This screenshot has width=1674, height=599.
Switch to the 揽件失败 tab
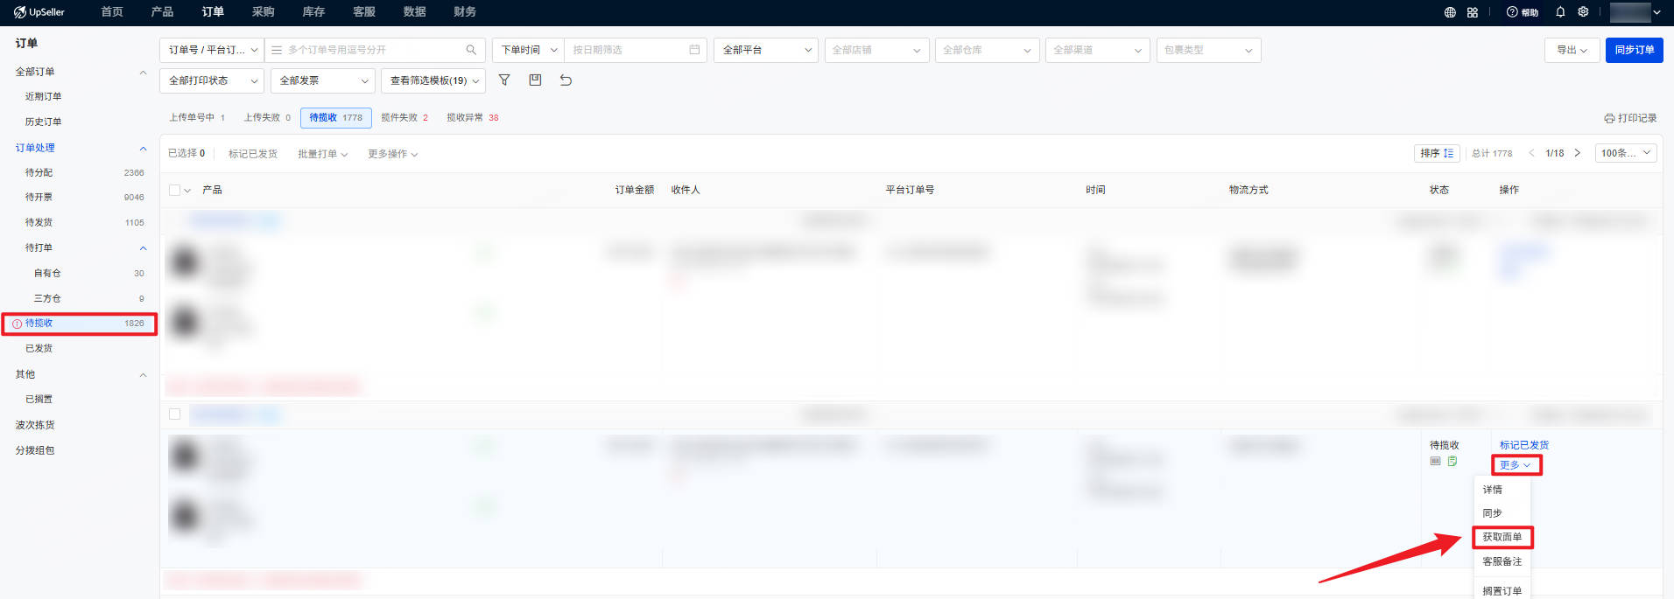click(404, 117)
